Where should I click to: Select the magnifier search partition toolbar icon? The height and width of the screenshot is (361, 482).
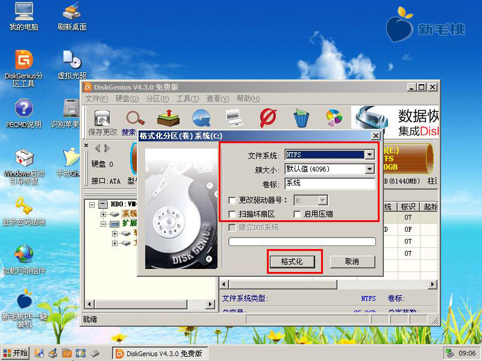(135, 118)
